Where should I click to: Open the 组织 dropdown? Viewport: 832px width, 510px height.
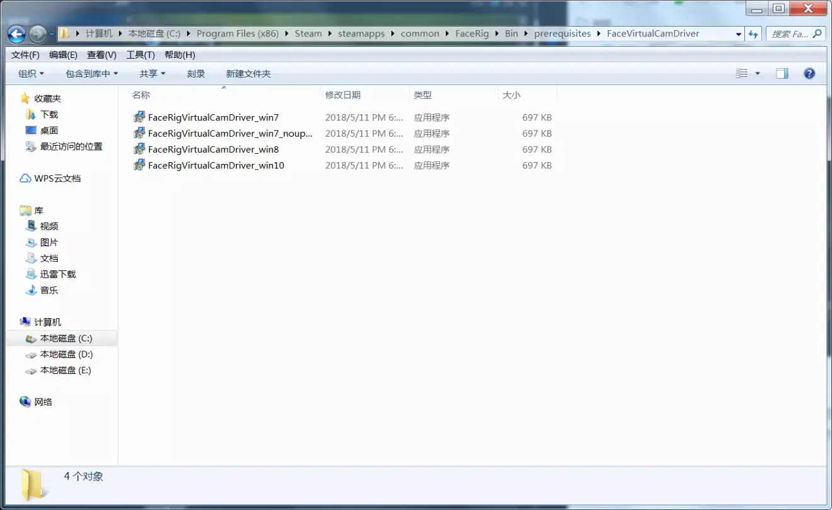[31, 74]
